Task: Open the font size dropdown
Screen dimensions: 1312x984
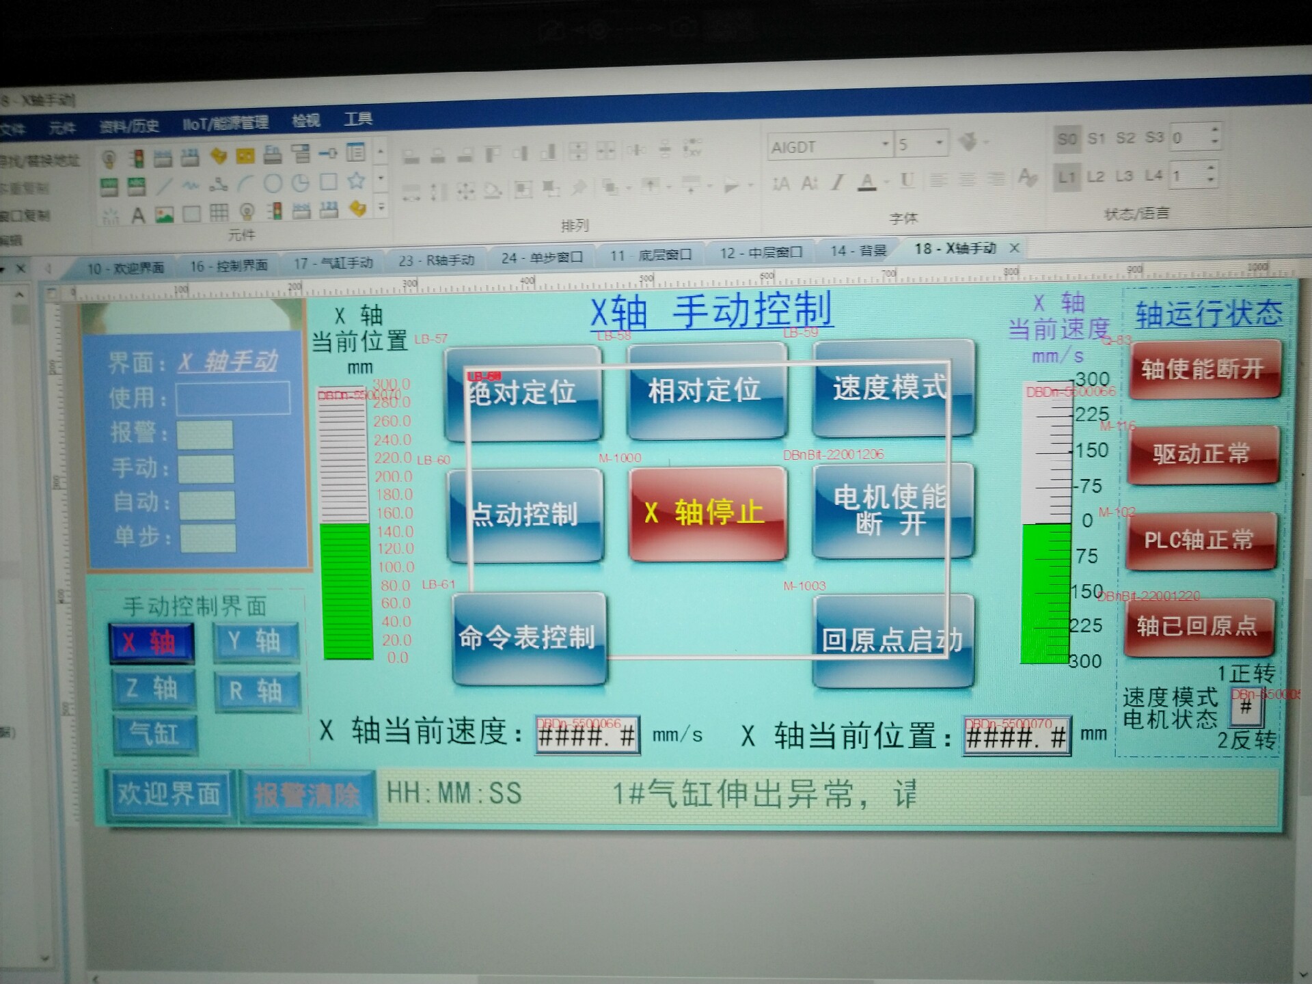Action: coord(940,143)
